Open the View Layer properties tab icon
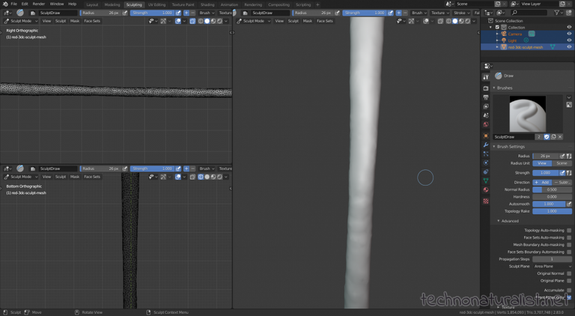Viewport: 575px width, 316px height. pos(486,106)
